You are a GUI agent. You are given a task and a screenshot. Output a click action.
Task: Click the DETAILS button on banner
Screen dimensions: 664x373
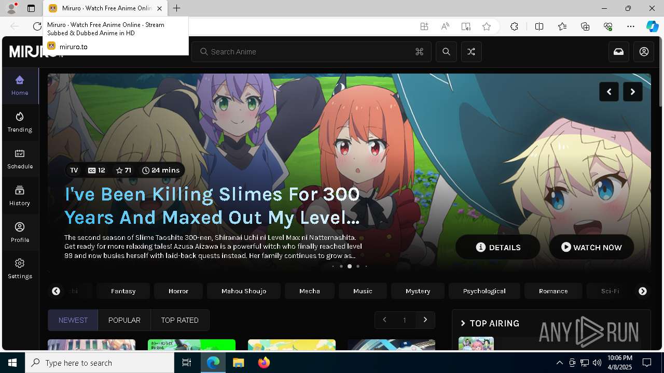point(498,247)
